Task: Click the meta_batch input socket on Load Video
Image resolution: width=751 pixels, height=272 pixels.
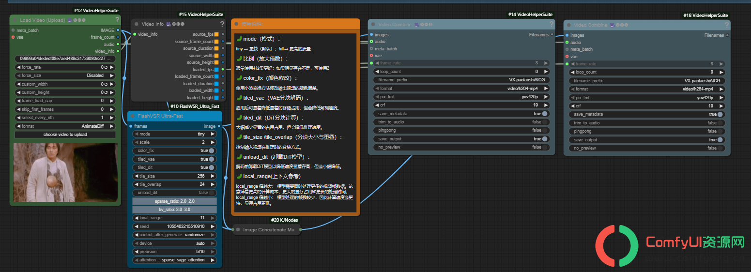Action: click(x=13, y=30)
